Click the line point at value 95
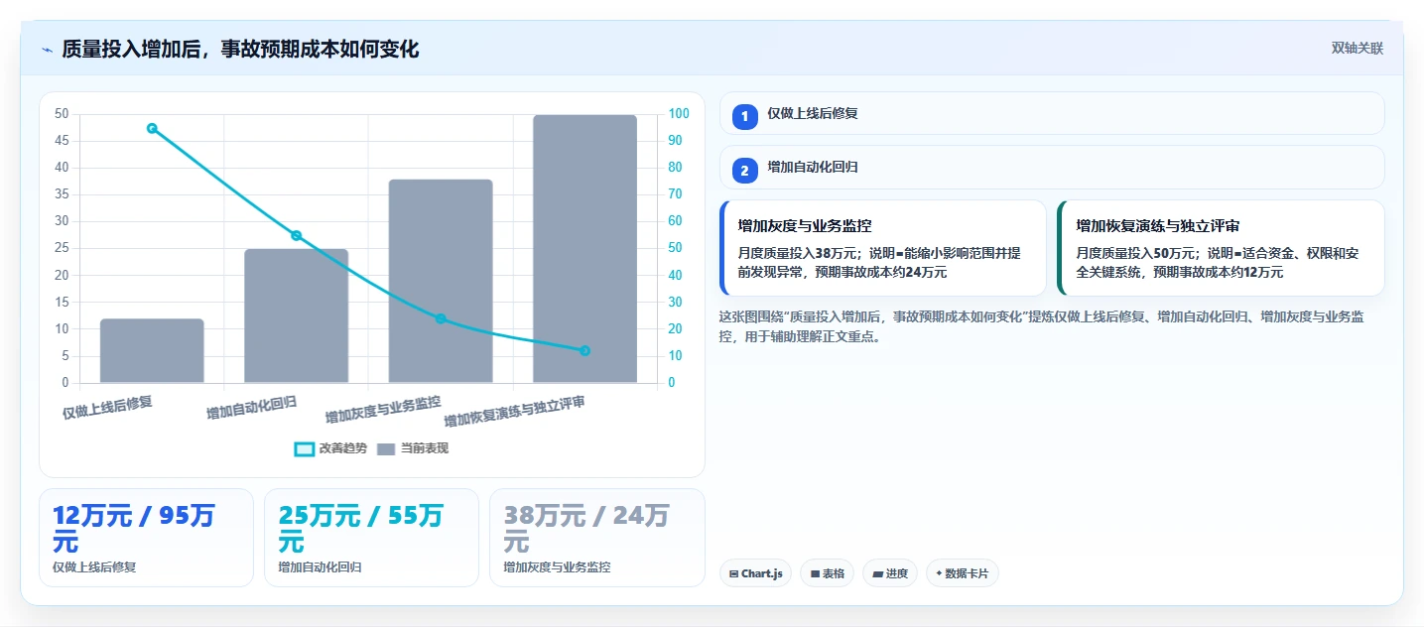The height and width of the screenshot is (627, 1424). click(152, 128)
